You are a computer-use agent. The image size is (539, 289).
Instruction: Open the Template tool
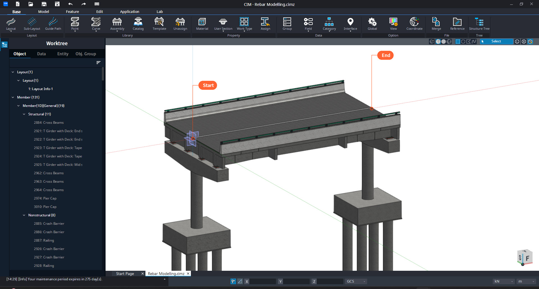click(x=159, y=24)
